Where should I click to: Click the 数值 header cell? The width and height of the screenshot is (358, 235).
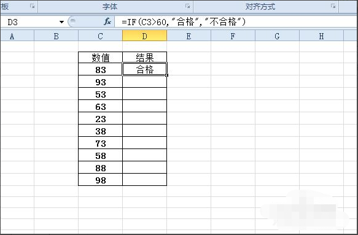100,58
